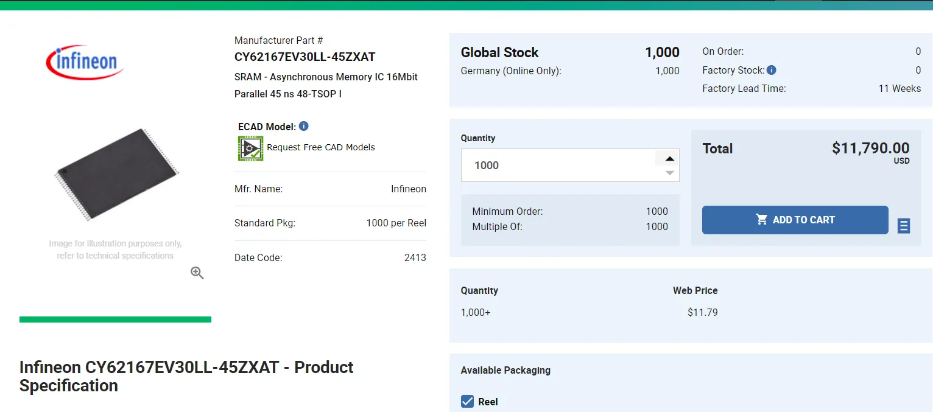Viewport: 933px width, 412px height.
Task: Click the 11 Weeks lead time value
Action: pos(900,88)
